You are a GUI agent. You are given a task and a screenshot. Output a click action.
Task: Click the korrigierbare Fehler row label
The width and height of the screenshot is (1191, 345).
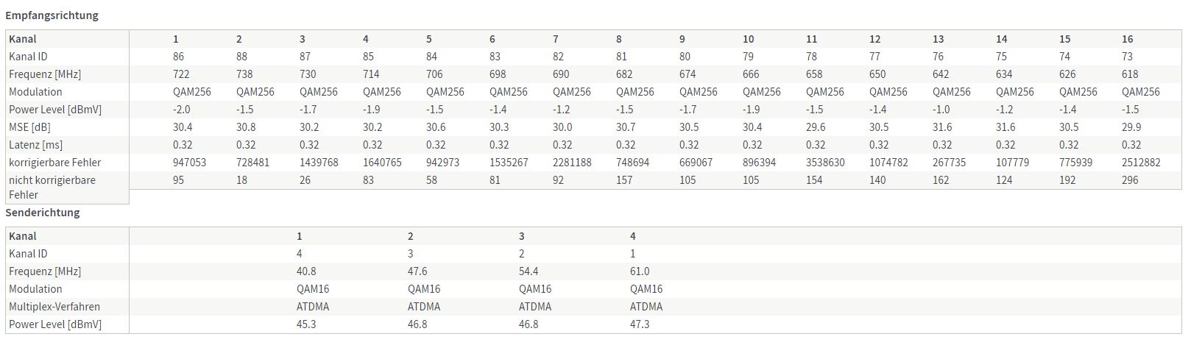(55, 163)
